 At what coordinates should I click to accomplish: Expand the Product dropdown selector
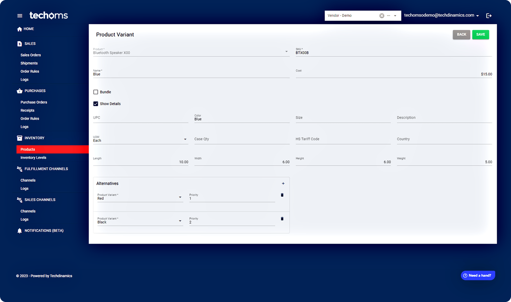tap(287, 53)
